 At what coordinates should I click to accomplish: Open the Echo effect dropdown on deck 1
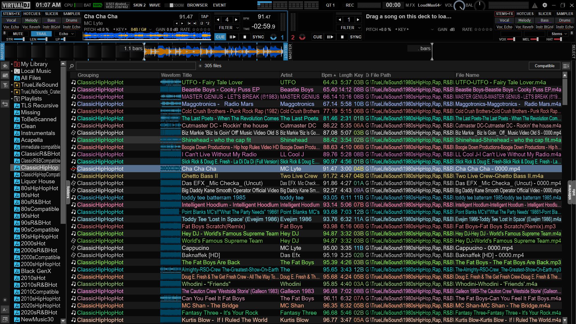64,34
